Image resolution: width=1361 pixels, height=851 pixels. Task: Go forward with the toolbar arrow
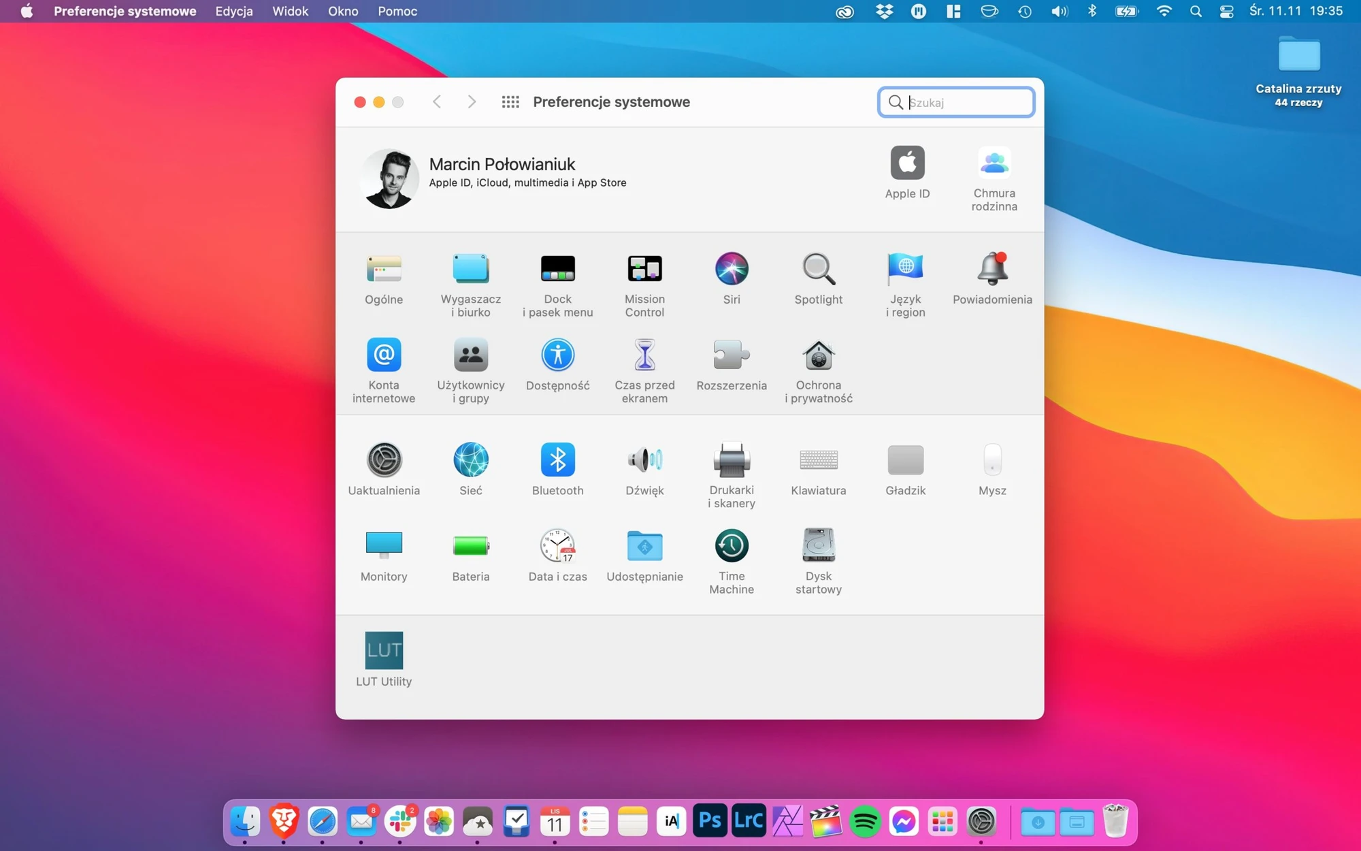472,102
